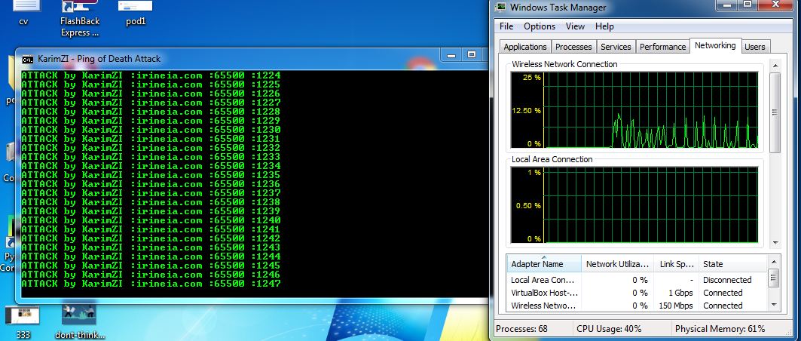This screenshot has height=341, width=801.
Task: Sort by the Network Utilization column header
Action: tap(618, 264)
